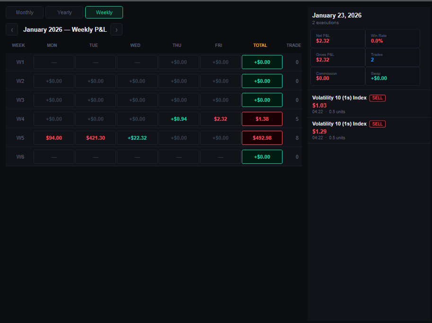Click the W5 total showing $492.98
The image size is (432, 323).
[x=262, y=137]
